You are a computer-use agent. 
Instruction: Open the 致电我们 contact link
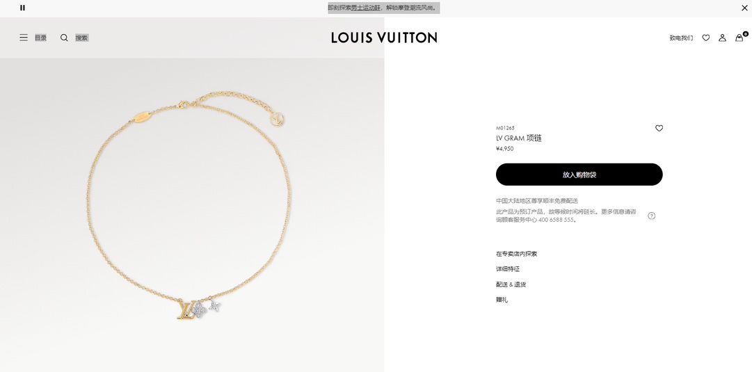click(681, 38)
